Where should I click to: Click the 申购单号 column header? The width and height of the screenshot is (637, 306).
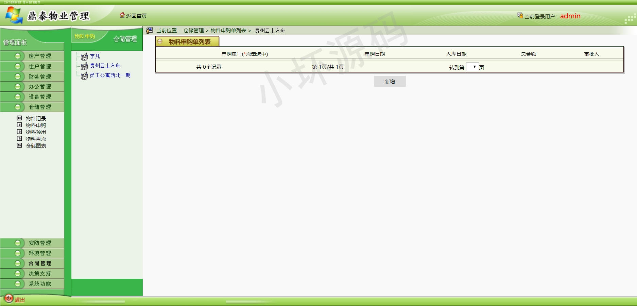[x=244, y=54]
